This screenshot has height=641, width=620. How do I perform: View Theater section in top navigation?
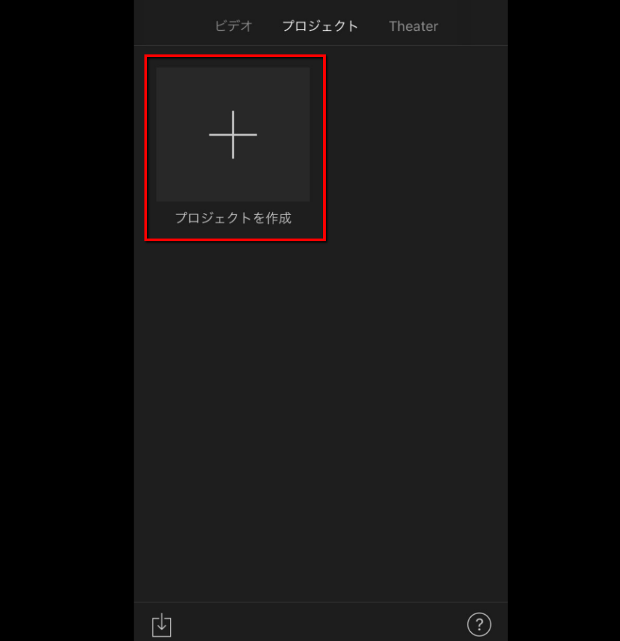click(x=413, y=26)
